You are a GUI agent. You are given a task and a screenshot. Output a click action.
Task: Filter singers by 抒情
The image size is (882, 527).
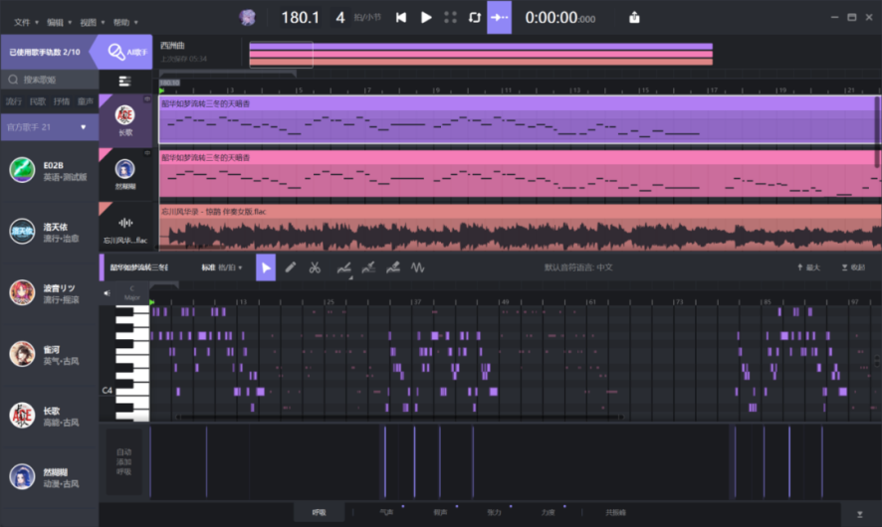click(62, 101)
